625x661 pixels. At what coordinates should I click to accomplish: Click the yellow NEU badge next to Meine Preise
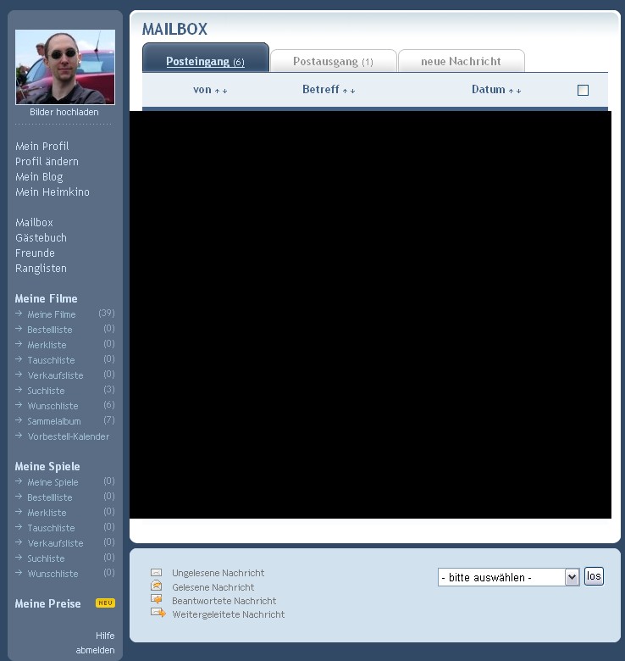[x=105, y=603]
